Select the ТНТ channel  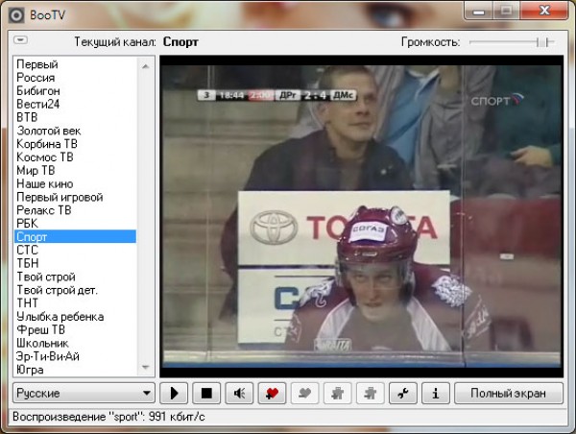(75, 303)
